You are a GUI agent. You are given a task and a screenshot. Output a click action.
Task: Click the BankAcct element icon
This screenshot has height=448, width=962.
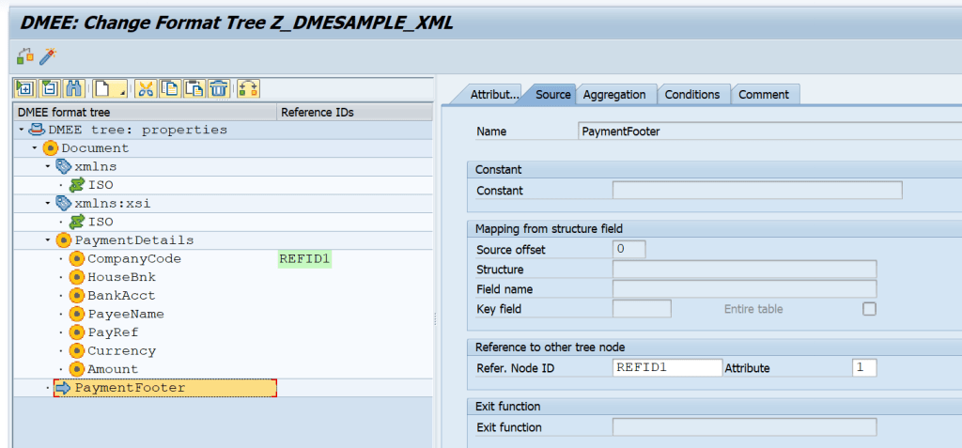[76, 296]
